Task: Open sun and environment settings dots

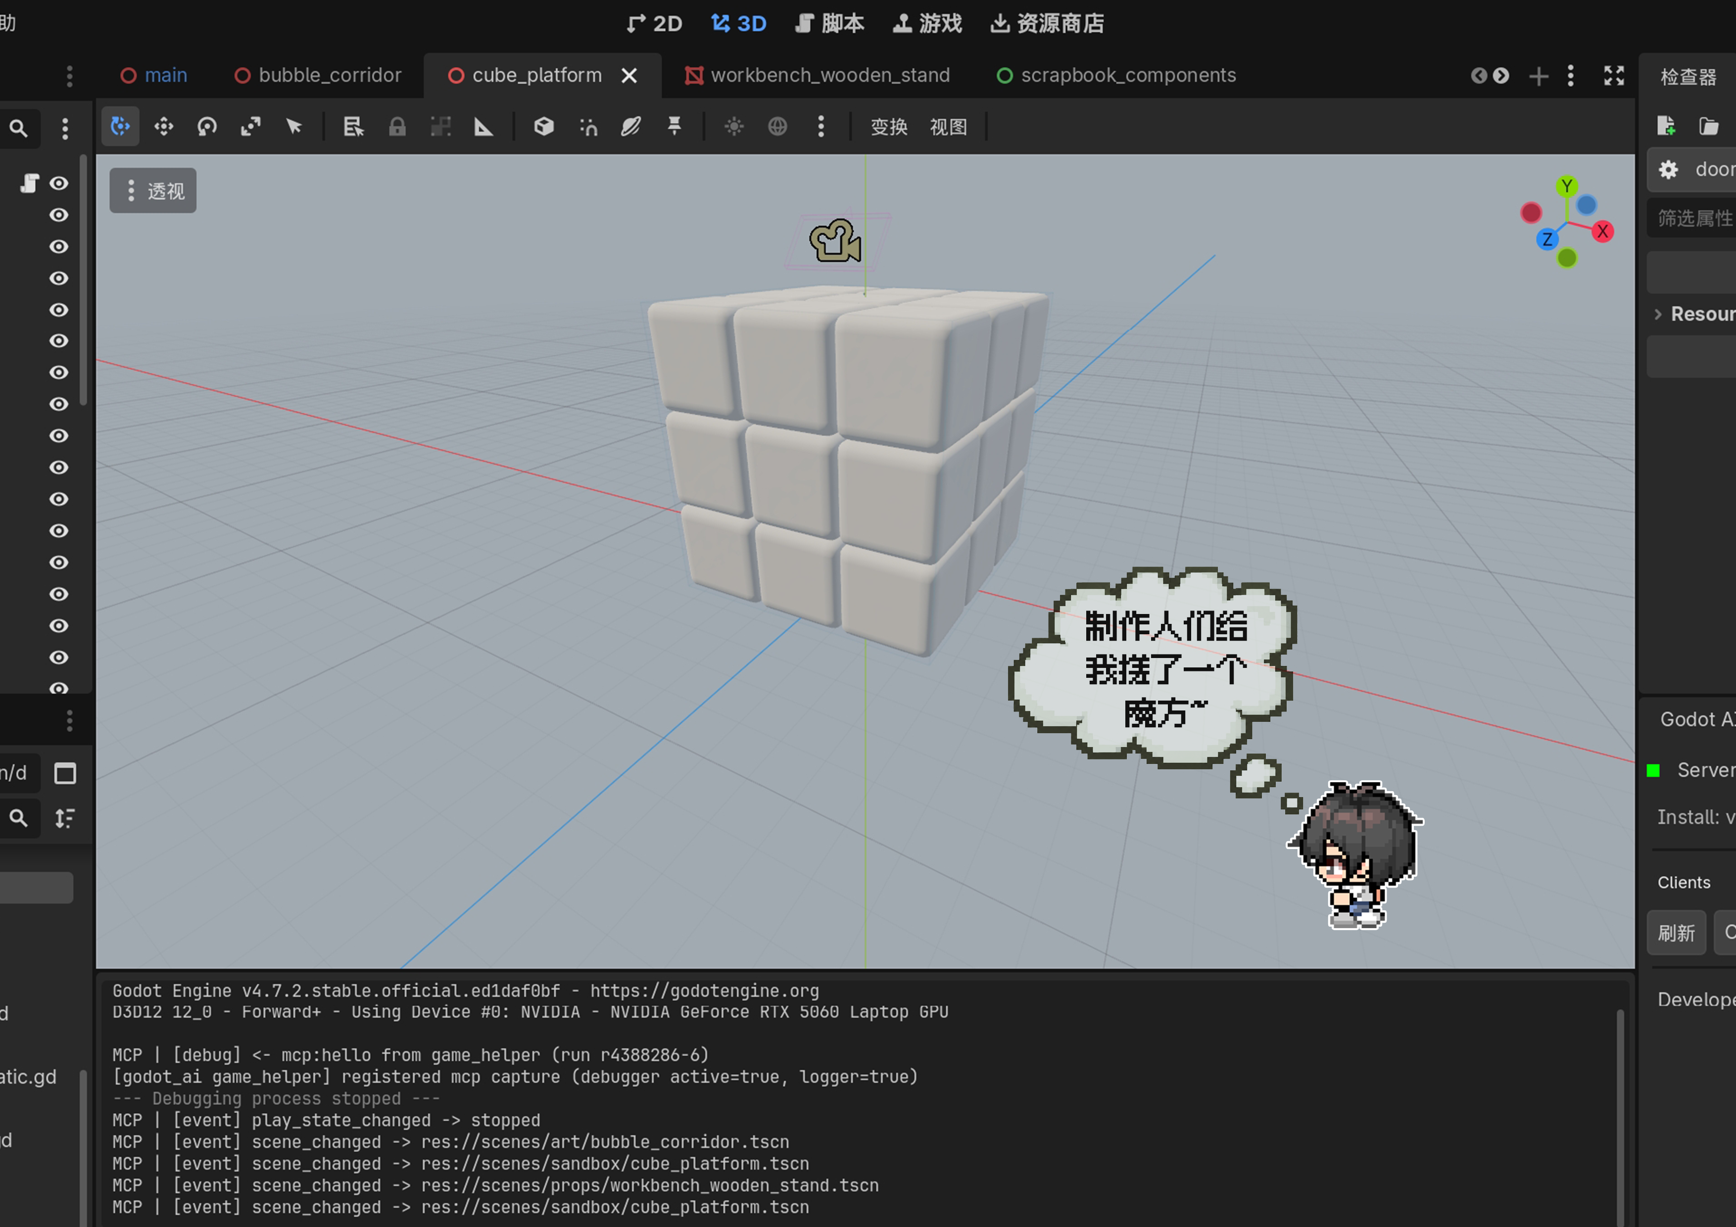Action: click(821, 126)
